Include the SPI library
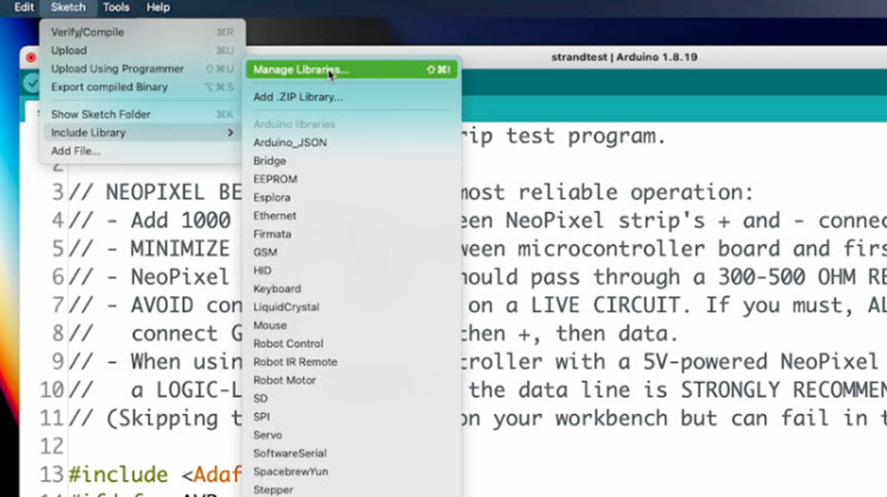 point(351,417)
